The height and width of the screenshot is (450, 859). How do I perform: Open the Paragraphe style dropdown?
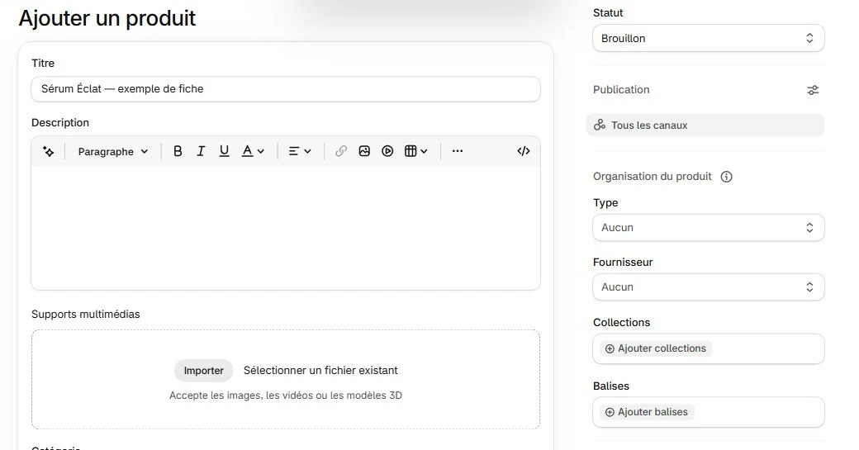[x=113, y=152]
